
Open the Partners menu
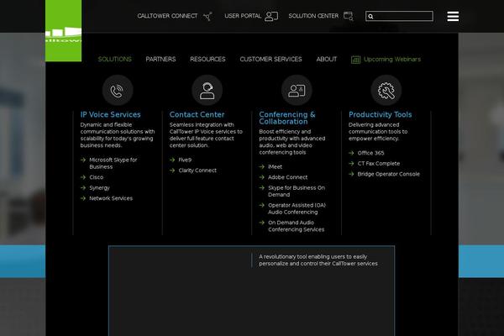point(160,60)
